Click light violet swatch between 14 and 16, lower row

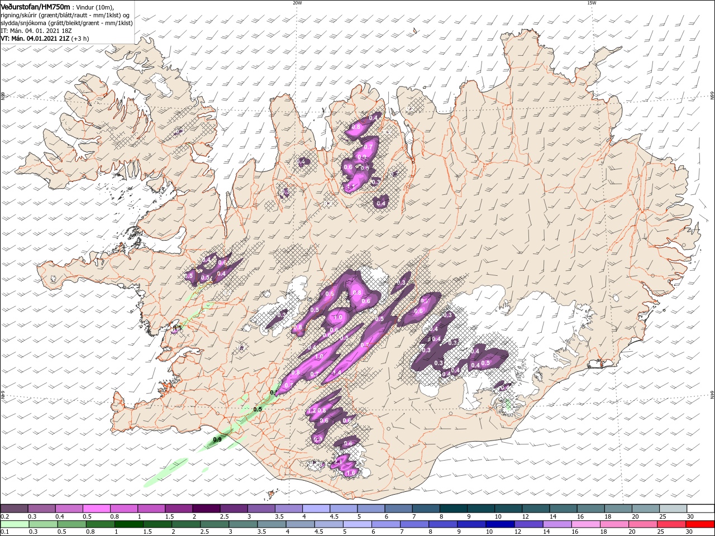[557, 524]
